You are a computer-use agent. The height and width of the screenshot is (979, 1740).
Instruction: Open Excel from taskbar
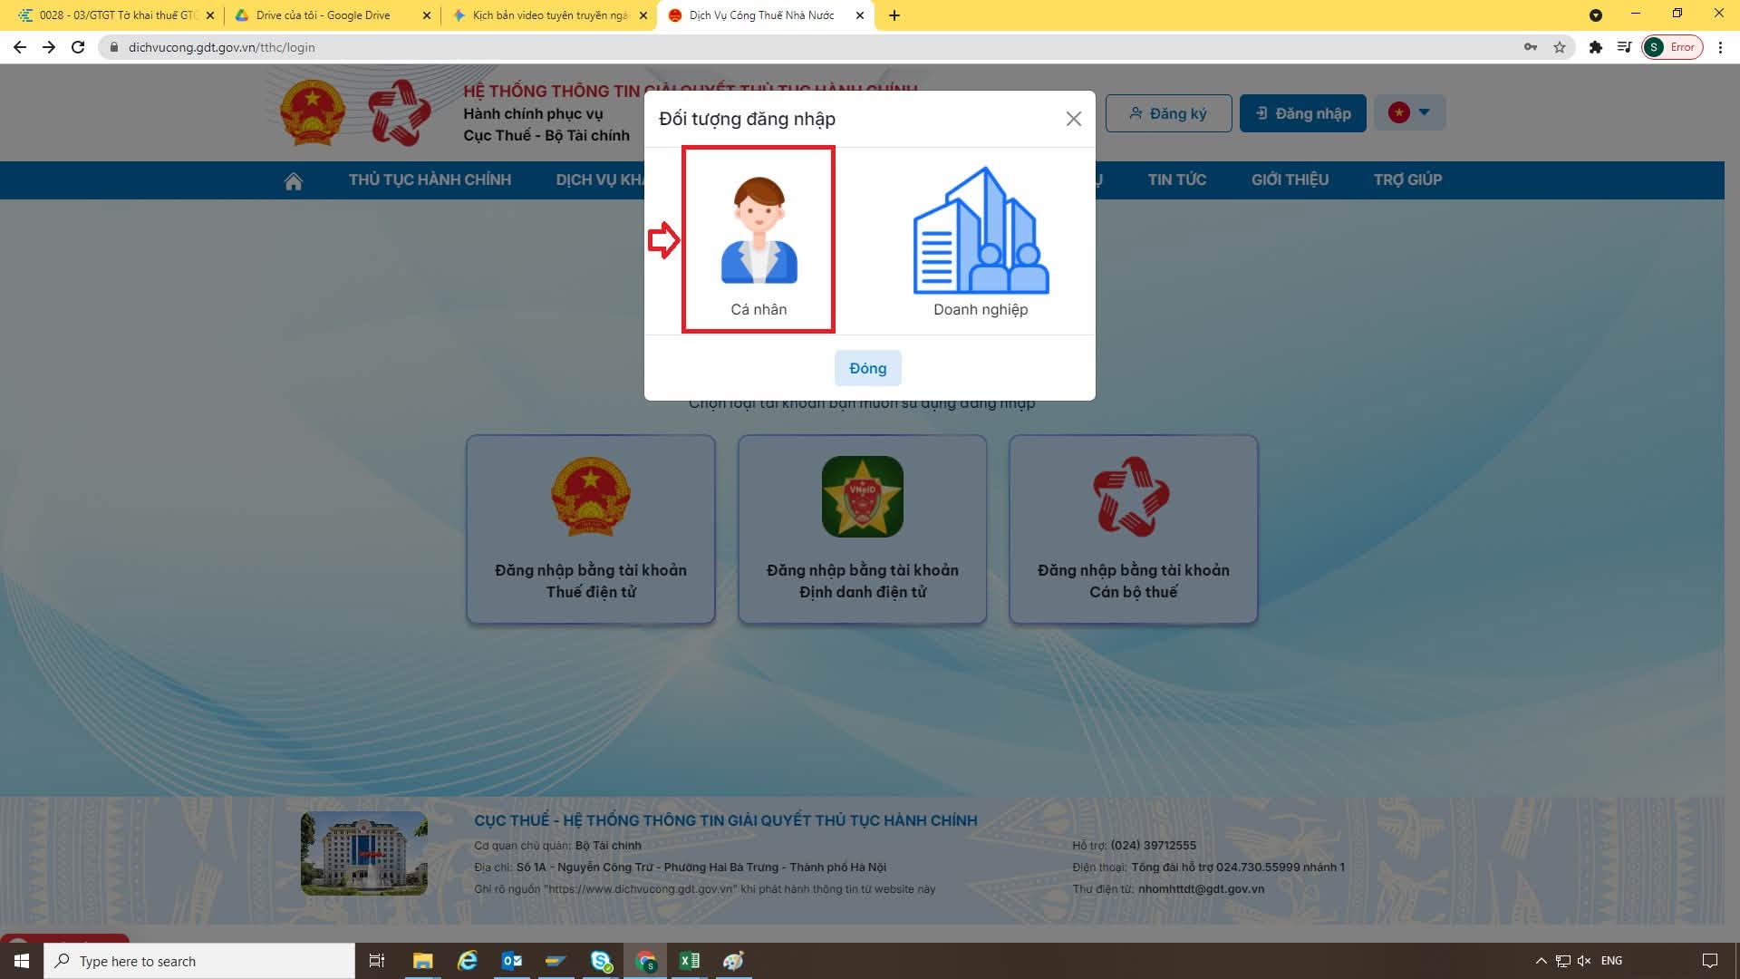[x=690, y=961]
